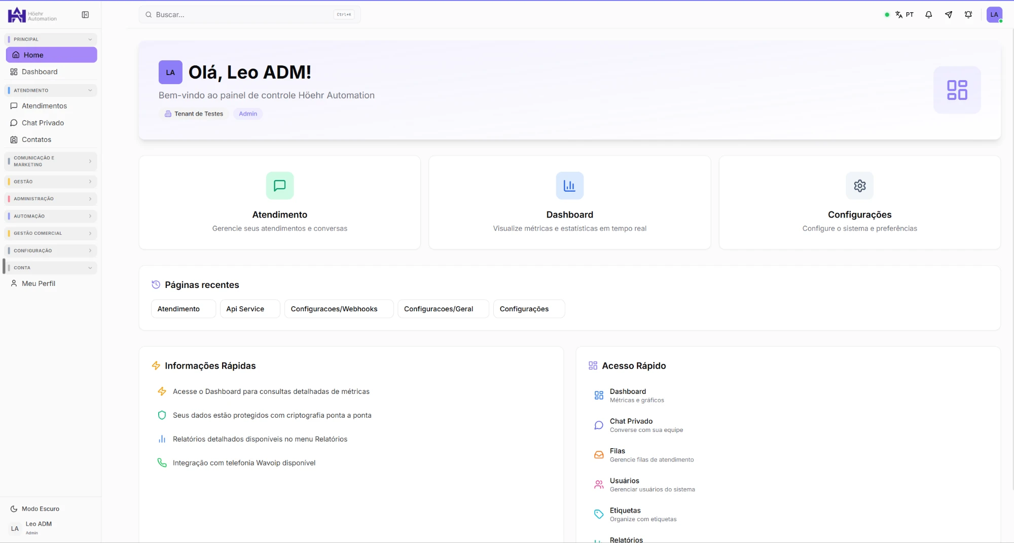Open Dashboard from the sidebar

click(x=51, y=72)
